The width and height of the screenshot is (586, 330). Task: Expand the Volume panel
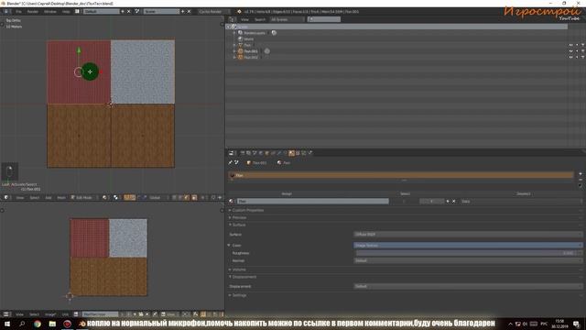coord(238,269)
